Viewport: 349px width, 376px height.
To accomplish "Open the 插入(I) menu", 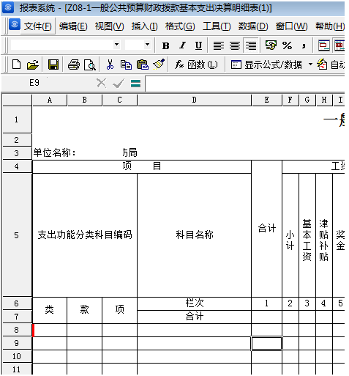I will click(145, 26).
